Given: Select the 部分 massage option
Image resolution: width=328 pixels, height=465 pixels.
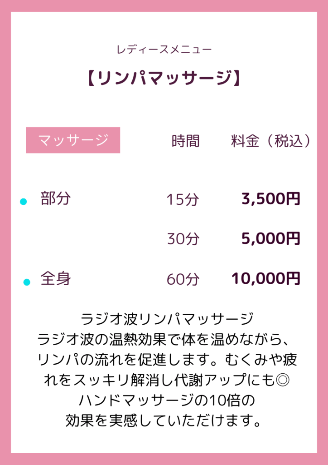Looking at the screenshot, I should [56, 198].
